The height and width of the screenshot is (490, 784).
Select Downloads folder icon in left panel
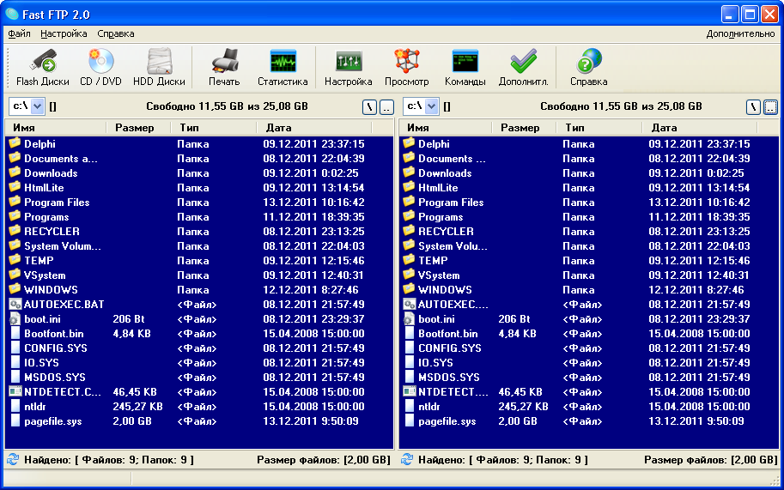coord(15,172)
